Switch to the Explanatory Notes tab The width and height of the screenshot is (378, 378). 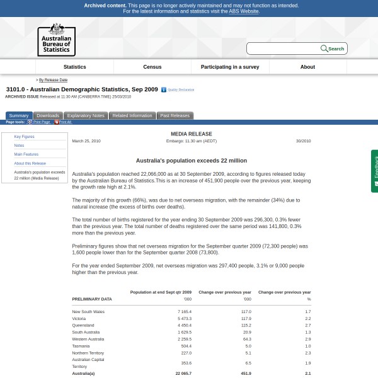coord(86,116)
